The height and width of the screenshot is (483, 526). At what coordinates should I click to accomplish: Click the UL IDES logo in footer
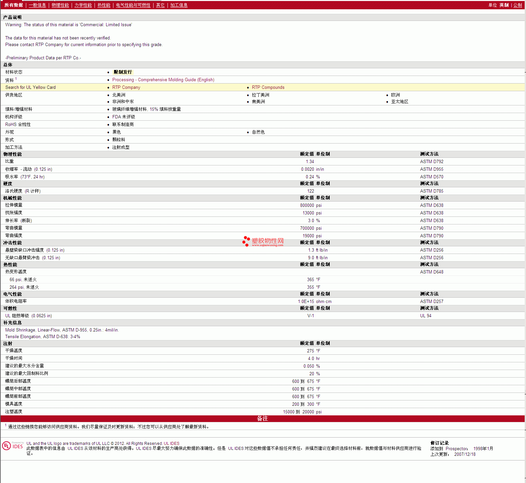[13, 446]
